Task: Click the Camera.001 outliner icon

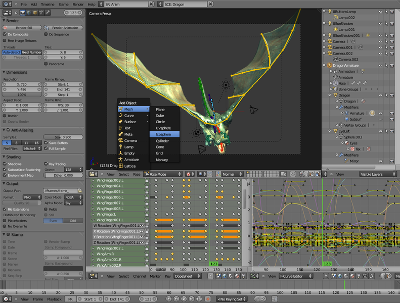Action: point(330,47)
